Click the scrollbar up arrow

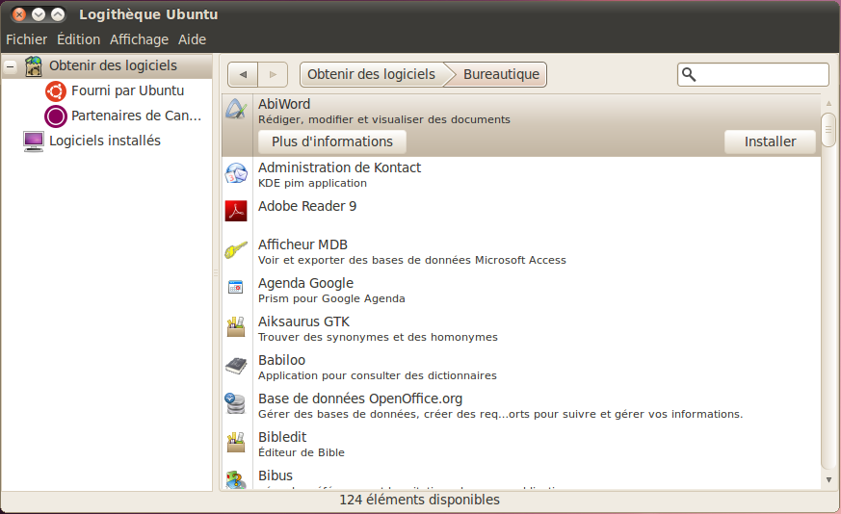[828, 103]
